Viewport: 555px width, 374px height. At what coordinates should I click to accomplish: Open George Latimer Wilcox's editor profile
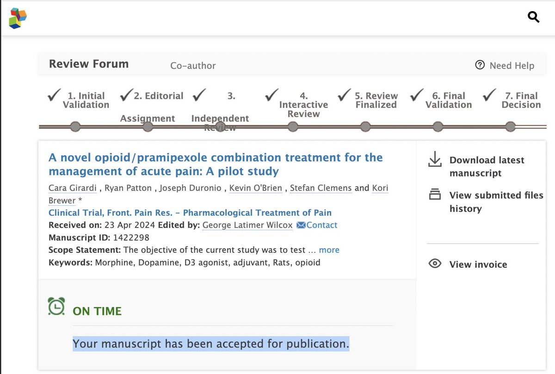(x=247, y=225)
